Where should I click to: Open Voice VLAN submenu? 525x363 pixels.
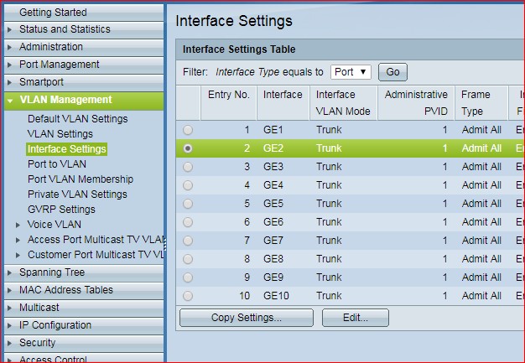pos(55,225)
